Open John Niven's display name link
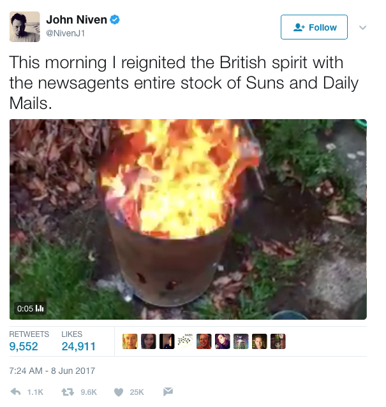Image resolution: width=386 pixels, height=407 pixels. click(x=77, y=20)
